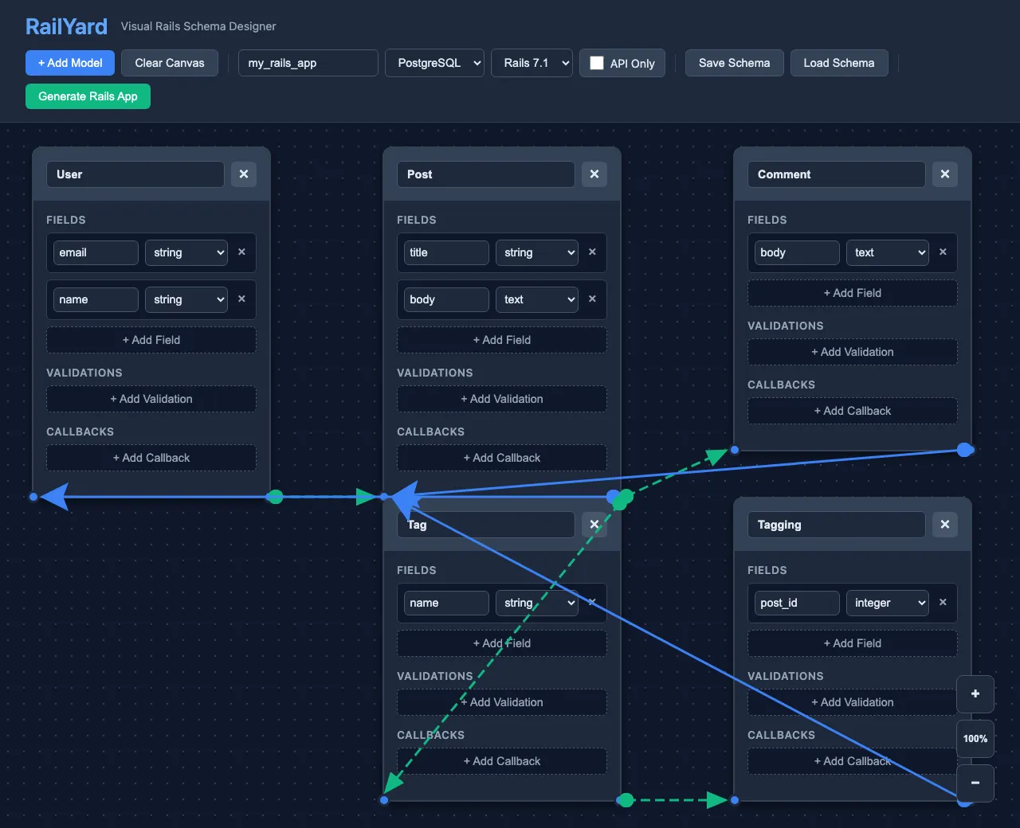The height and width of the screenshot is (828, 1020).
Task: Focus the my_rails_app name input
Action: tap(308, 63)
